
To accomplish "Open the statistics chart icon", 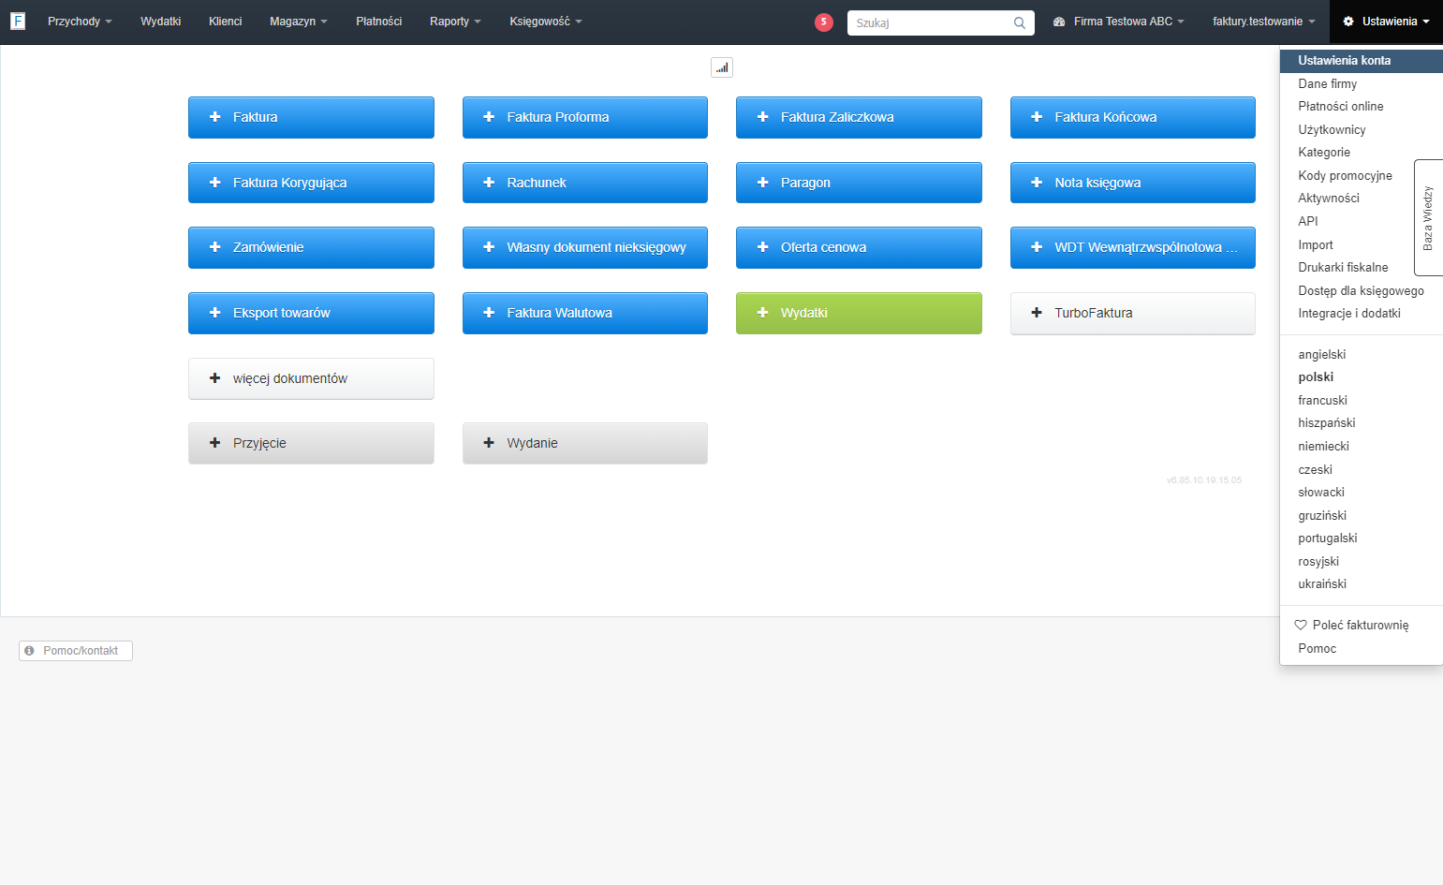I will pyautogui.click(x=722, y=67).
